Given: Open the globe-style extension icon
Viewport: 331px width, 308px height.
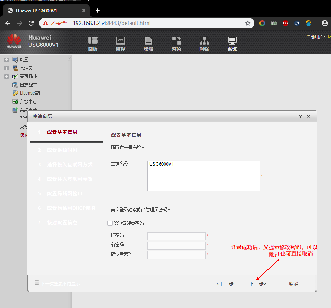Looking at the screenshot, I should point(309,23).
